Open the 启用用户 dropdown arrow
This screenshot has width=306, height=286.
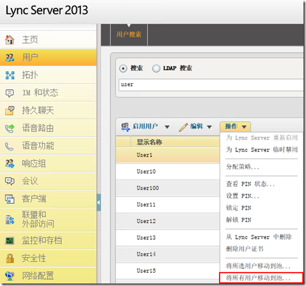167,127
